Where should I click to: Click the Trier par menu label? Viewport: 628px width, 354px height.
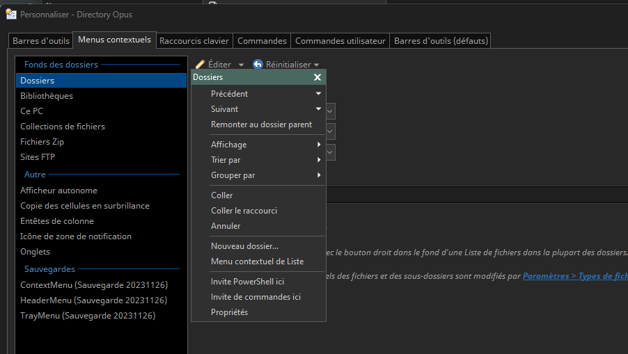click(x=226, y=160)
